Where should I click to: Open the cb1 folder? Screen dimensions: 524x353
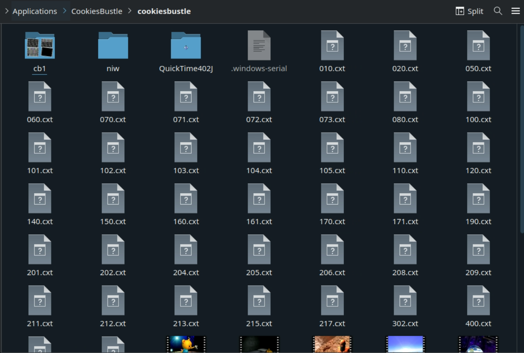point(40,45)
